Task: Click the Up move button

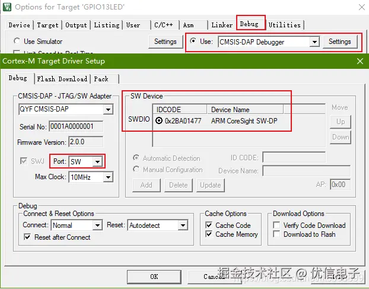Action: click(341, 122)
